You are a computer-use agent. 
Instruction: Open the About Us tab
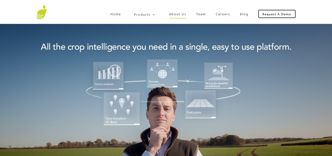(x=177, y=14)
